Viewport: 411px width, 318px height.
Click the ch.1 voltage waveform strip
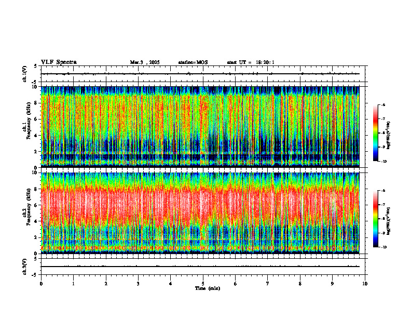pyautogui.click(x=203, y=74)
